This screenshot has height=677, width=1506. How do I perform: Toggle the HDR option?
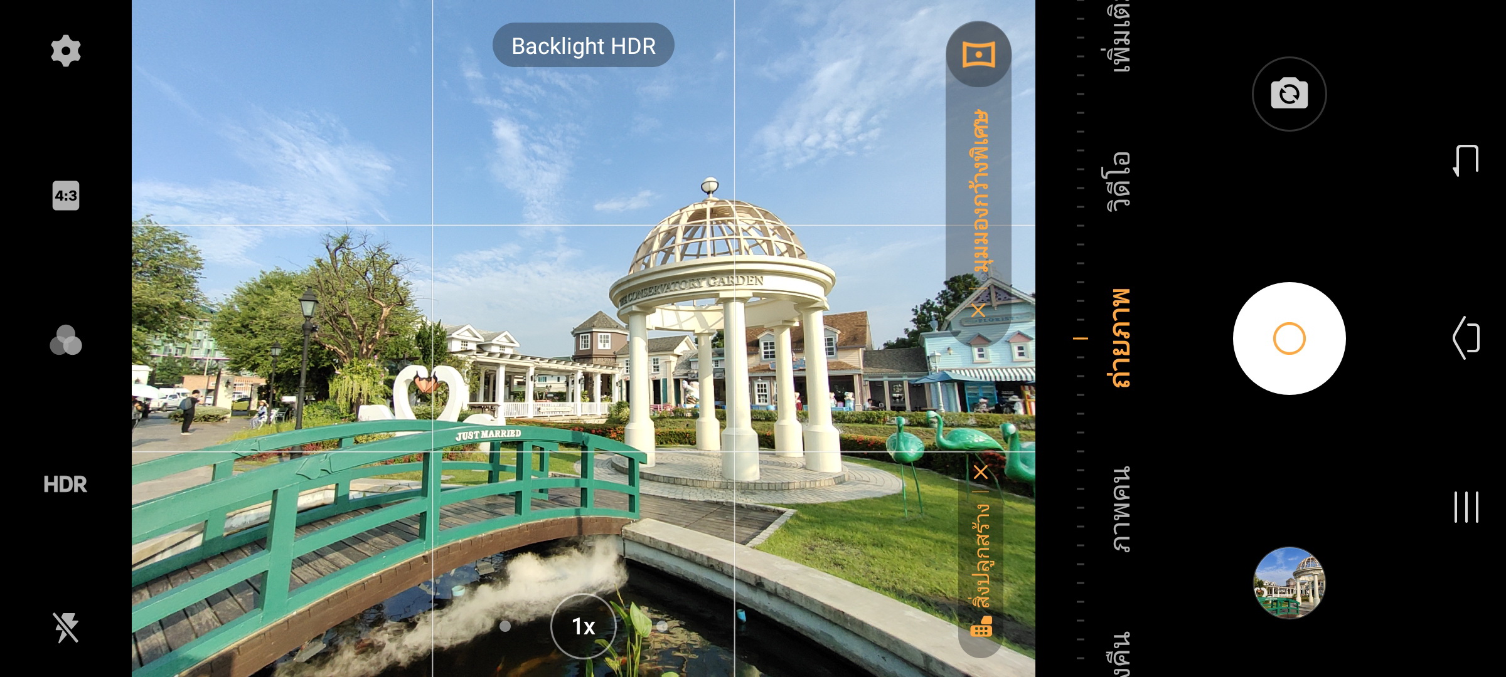(x=66, y=484)
